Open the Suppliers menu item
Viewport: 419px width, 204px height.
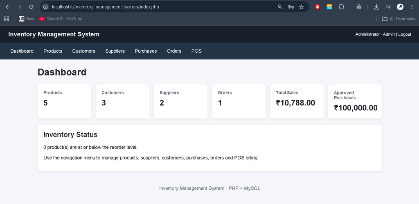[x=115, y=51]
